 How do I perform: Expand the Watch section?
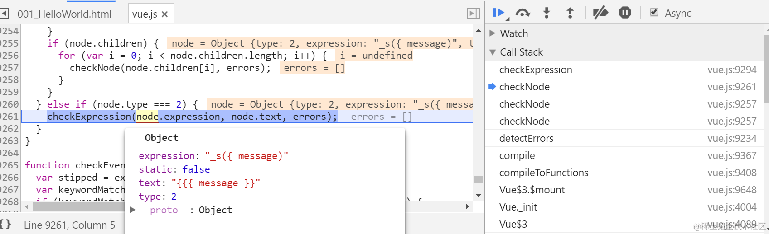(493, 33)
